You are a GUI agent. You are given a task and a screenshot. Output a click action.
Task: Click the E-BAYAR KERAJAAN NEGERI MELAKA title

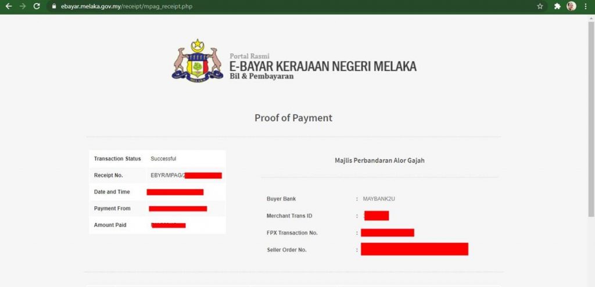tap(322, 66)
